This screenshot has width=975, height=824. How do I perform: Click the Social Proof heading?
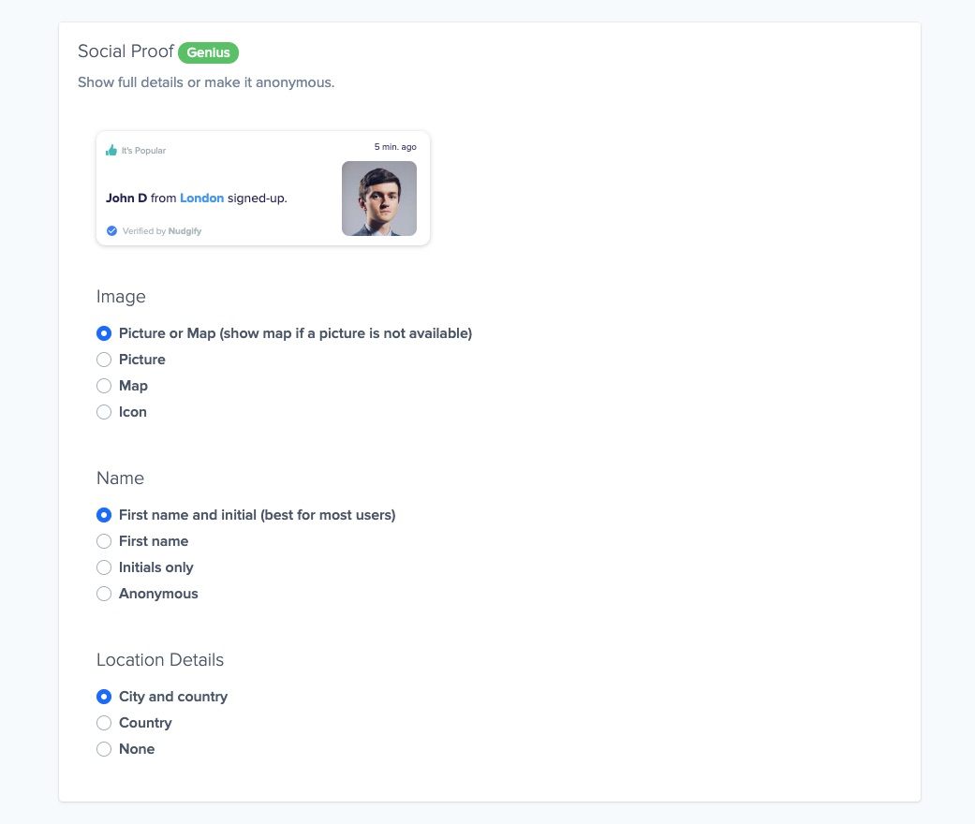(126, 51)
